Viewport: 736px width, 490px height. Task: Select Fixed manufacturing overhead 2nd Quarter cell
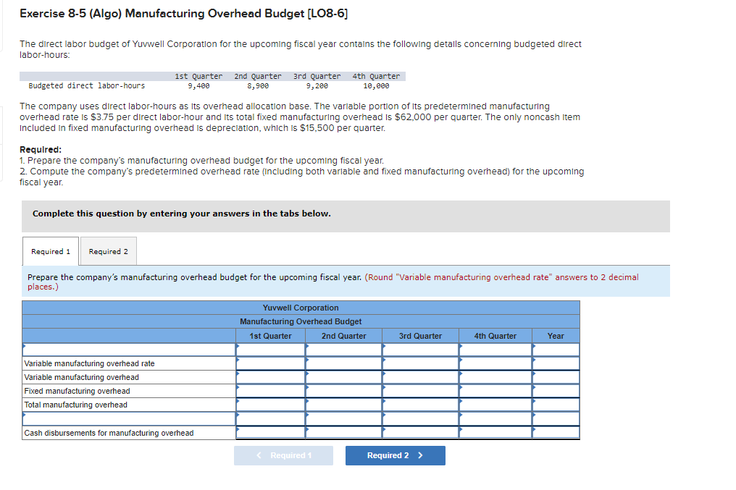tap(343, 391)
